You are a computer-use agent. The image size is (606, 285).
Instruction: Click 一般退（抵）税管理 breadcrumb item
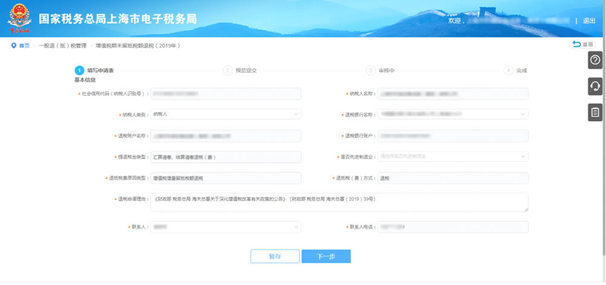click(x=63, y=45)
